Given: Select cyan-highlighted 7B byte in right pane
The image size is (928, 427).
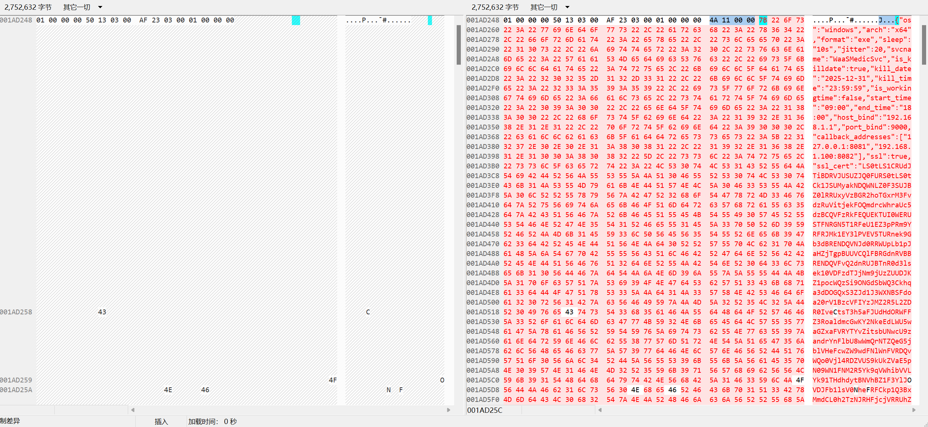Looking at the screenshot, I should point(763,20).
